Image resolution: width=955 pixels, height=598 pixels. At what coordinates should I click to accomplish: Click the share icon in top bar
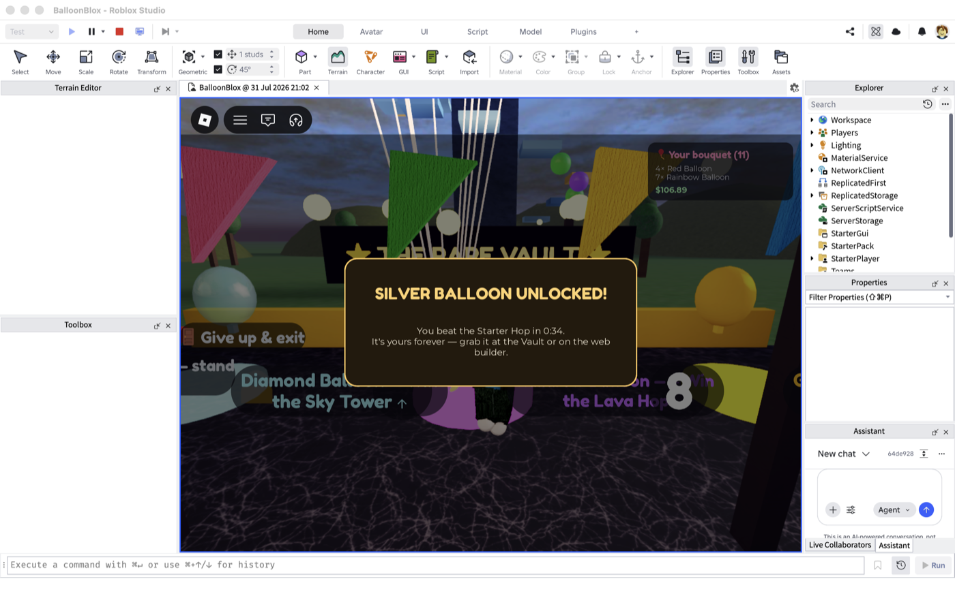click(850, 31)
